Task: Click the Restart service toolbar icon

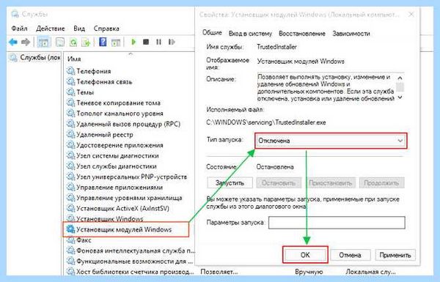Action: point(172,42)
